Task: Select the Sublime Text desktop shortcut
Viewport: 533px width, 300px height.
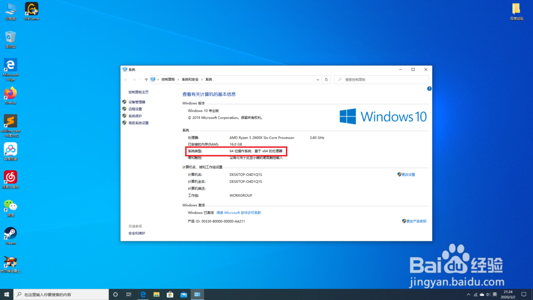Action: pos(11,126)
